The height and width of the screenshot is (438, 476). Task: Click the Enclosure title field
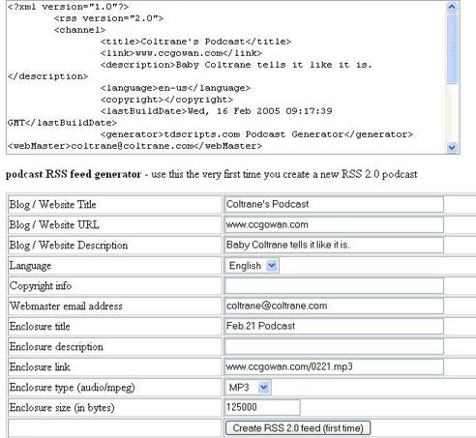334,326
